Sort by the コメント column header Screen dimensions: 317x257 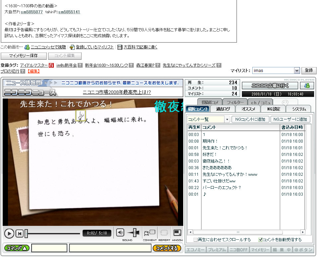pos(241,127)
